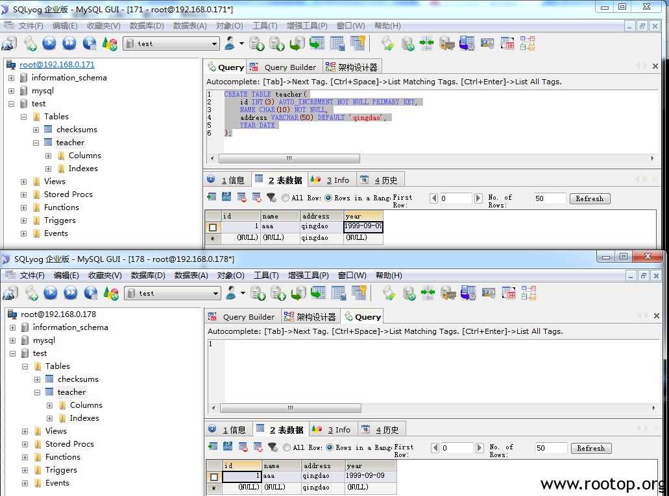Open 文件(F) menu in 171 window

coord(30,25)
